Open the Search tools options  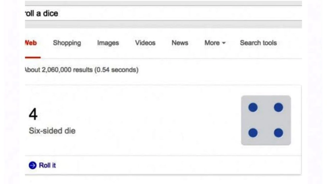point(258,43)
